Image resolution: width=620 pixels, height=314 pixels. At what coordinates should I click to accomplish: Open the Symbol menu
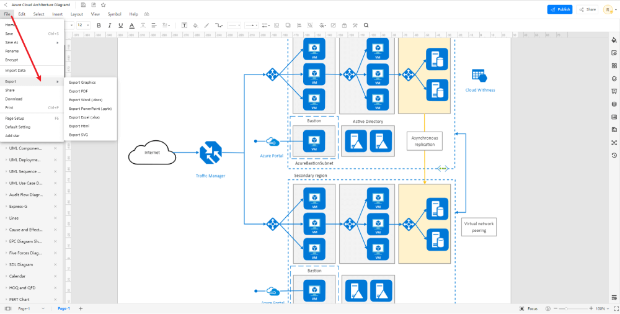(114, 14)
